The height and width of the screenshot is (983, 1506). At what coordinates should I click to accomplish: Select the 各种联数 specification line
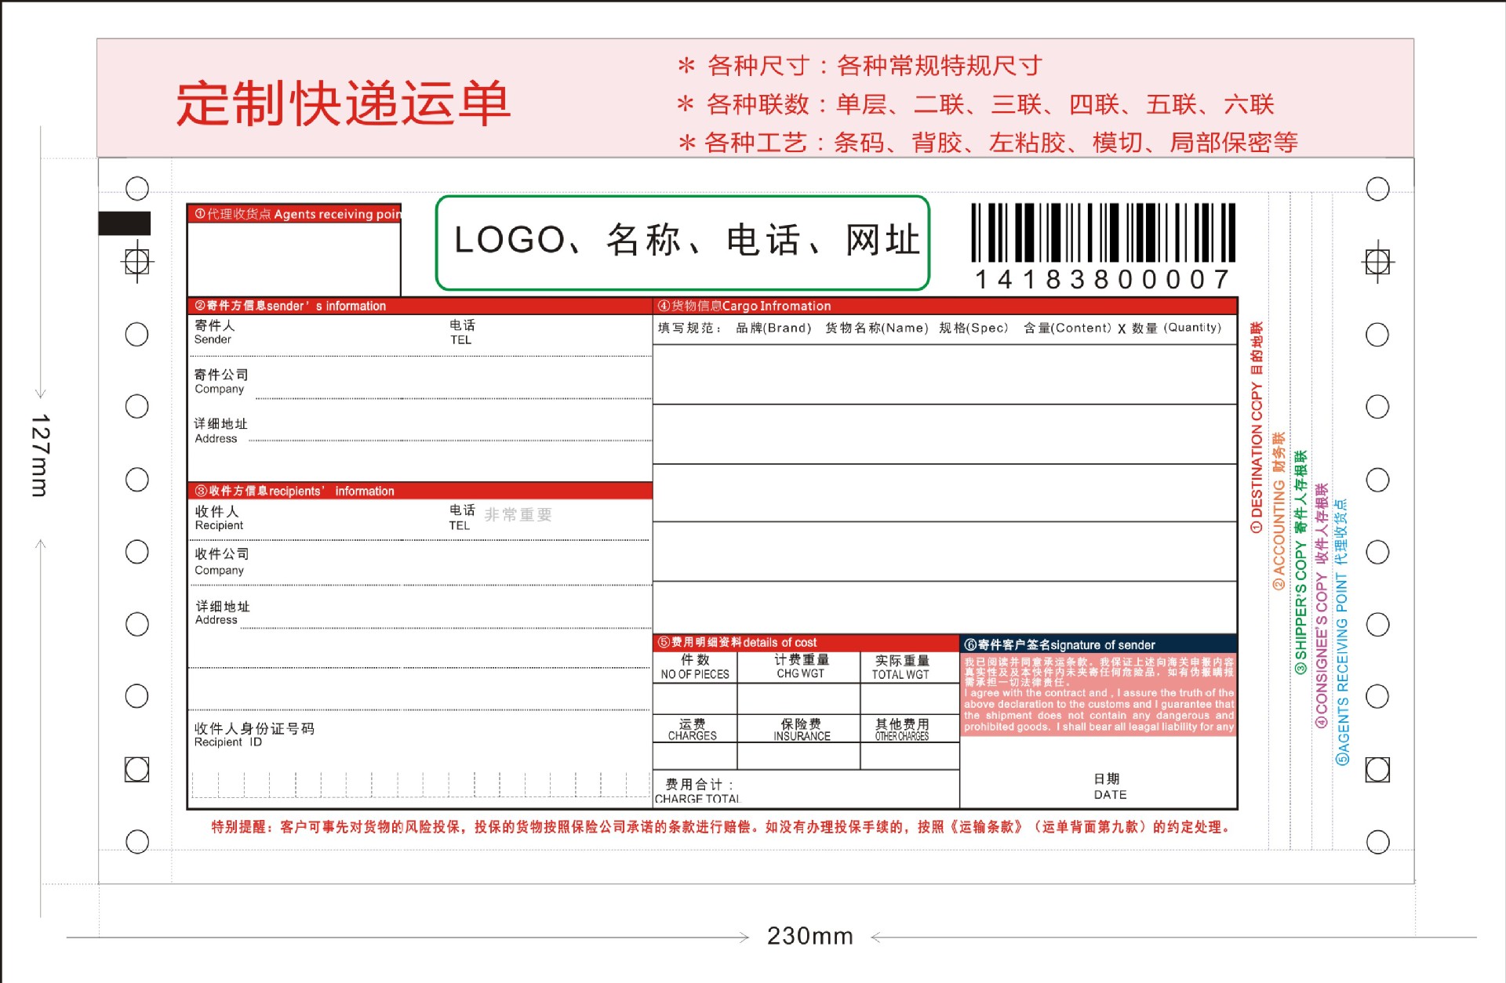pyautogui.click(x=976, y=104)
